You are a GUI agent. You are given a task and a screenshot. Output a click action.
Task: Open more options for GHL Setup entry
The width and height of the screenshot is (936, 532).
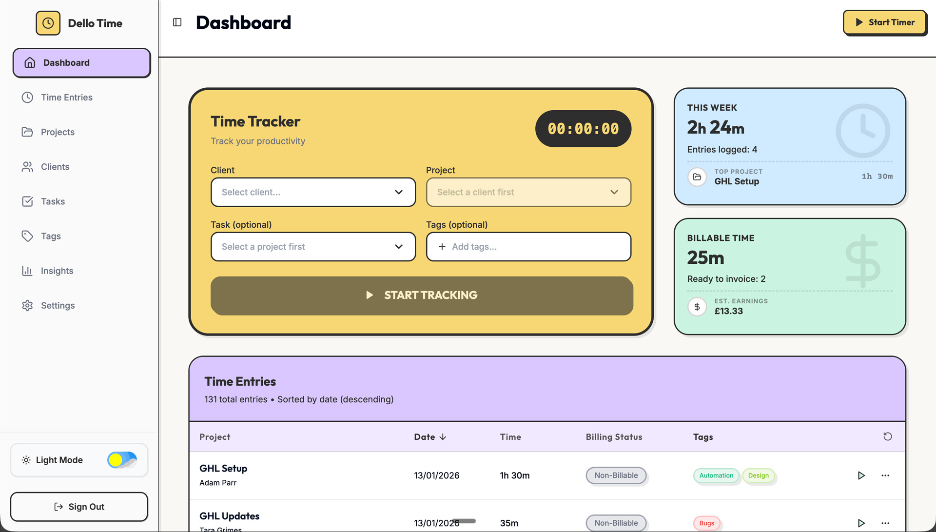coord(885,475)
